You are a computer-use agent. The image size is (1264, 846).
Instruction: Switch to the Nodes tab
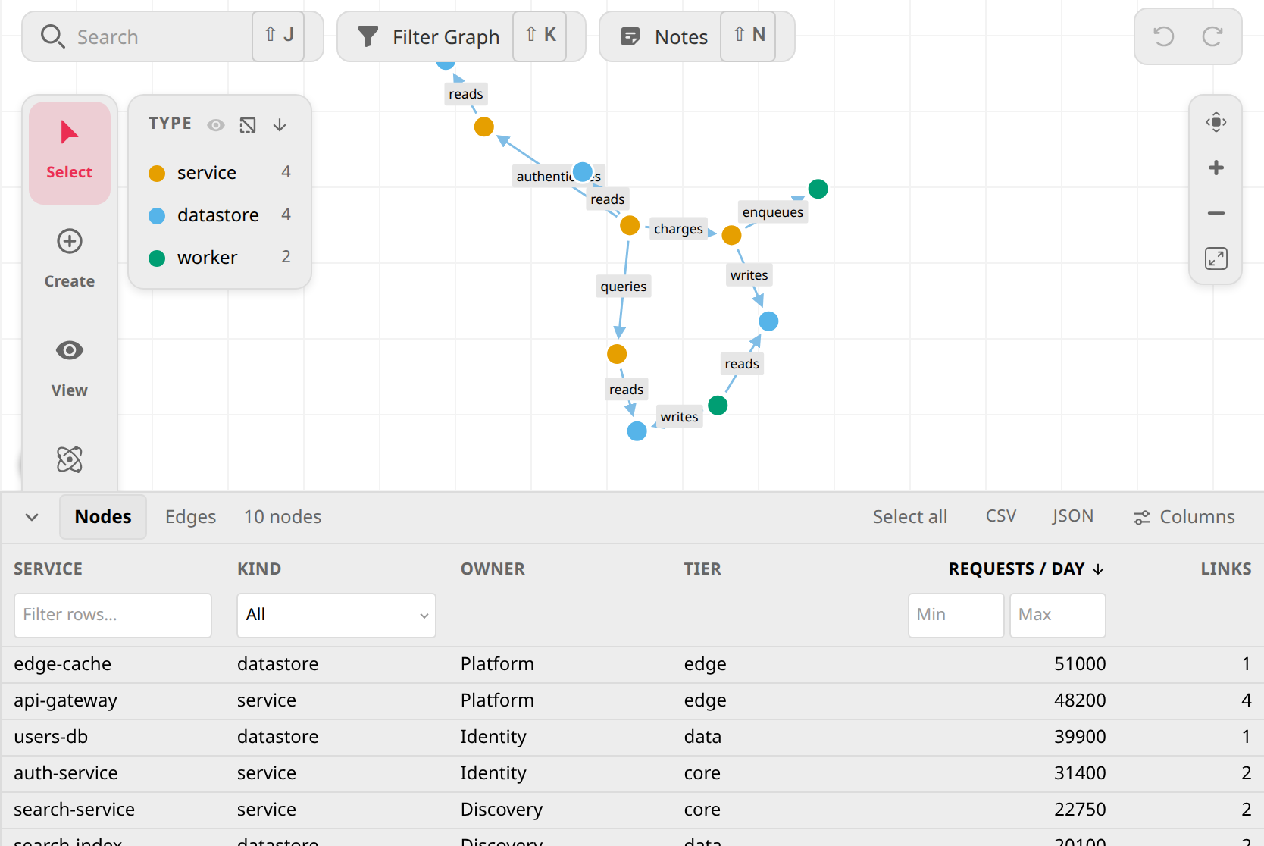pos(103,517)
